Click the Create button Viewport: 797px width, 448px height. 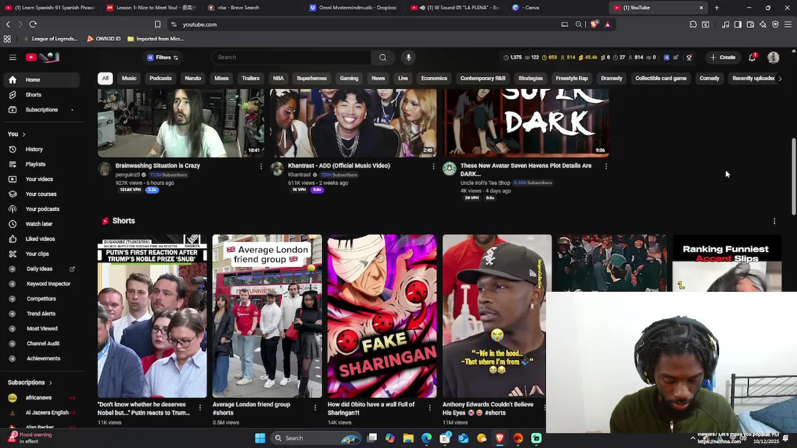pyautogui.click(x=723, y=57)
